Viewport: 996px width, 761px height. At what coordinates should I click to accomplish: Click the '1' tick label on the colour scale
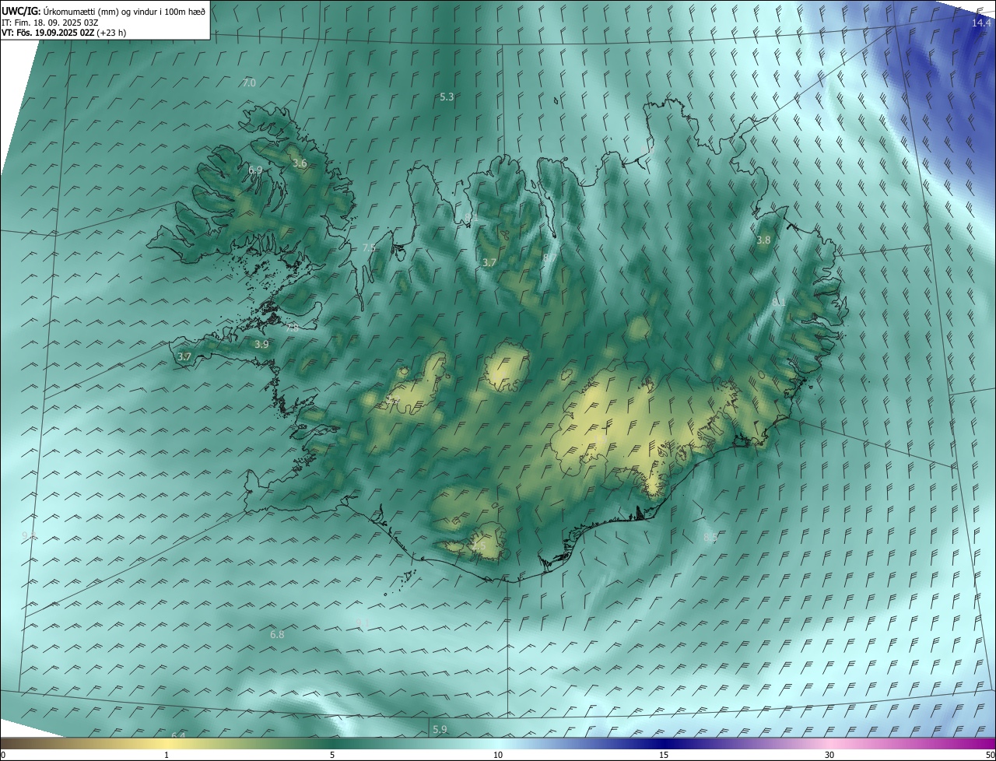point(167,756)
